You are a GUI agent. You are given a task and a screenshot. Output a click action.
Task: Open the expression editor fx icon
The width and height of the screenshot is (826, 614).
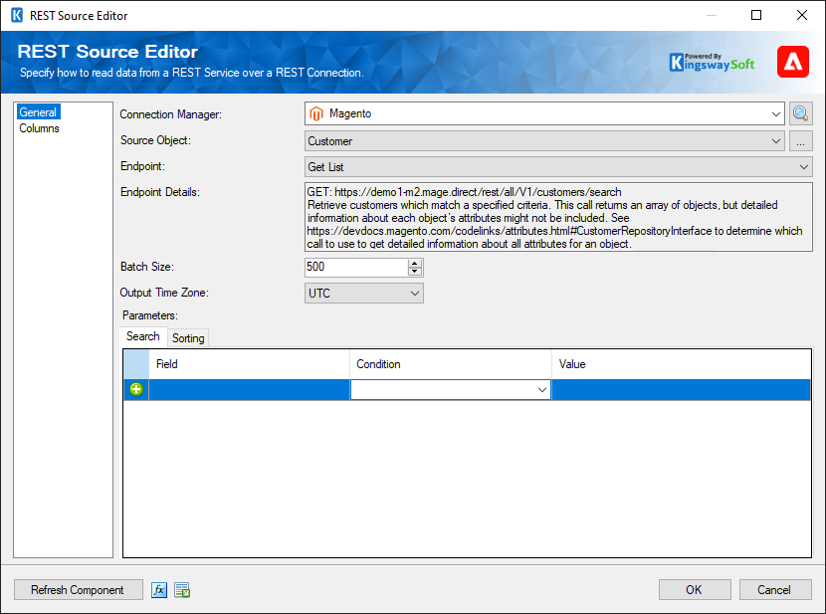[x=159, y=590]
